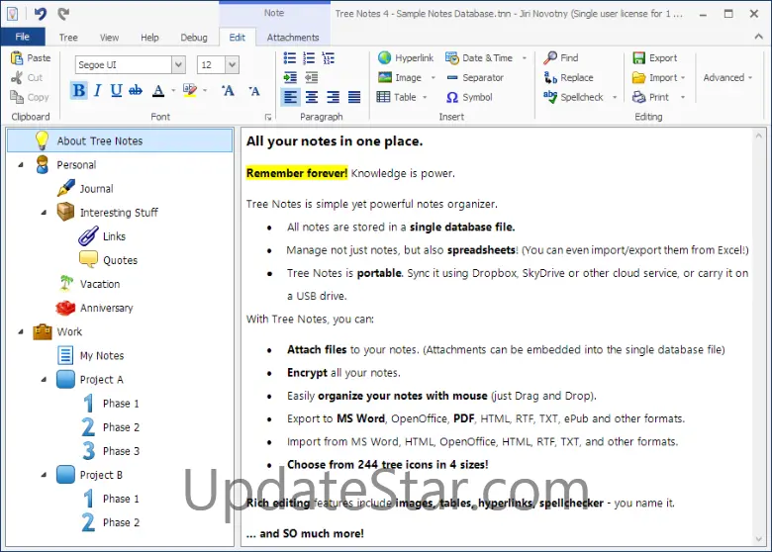Screen dimensions: 772x552
Task: Collapse the Personal tree node
Action: [x=21, y=165]
